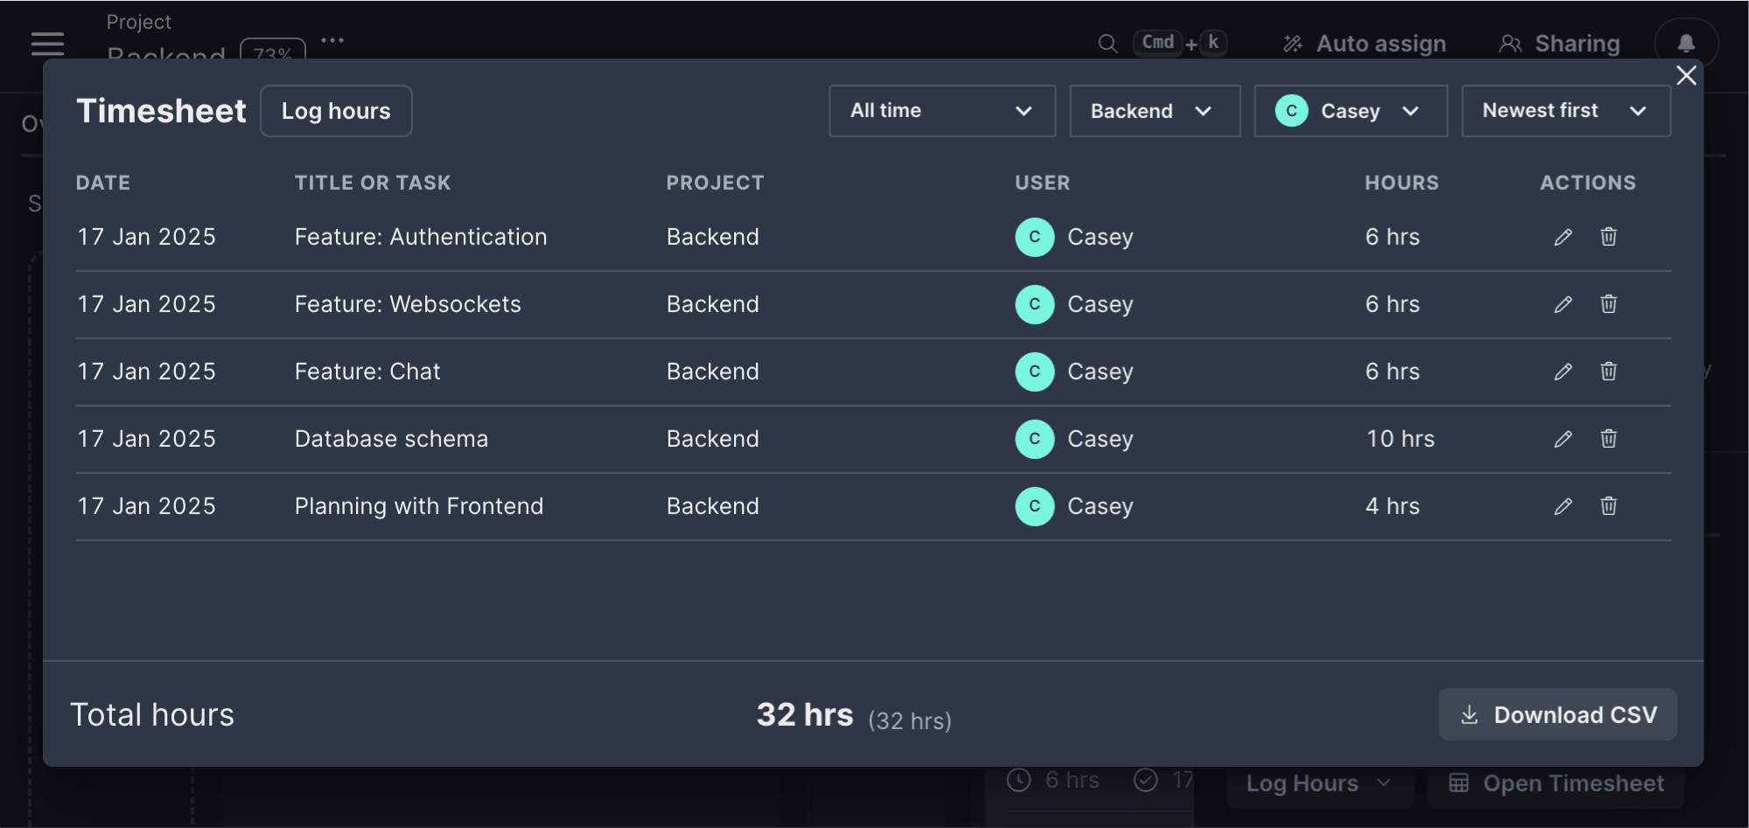The height and width of the screenshot is (828, 1749).
Task: Click Open Timesheet button in background
Action: [1557, 783]
